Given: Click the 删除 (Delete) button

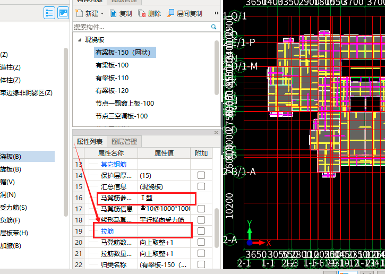Looking at the screenshot, I should coord(150,13).
